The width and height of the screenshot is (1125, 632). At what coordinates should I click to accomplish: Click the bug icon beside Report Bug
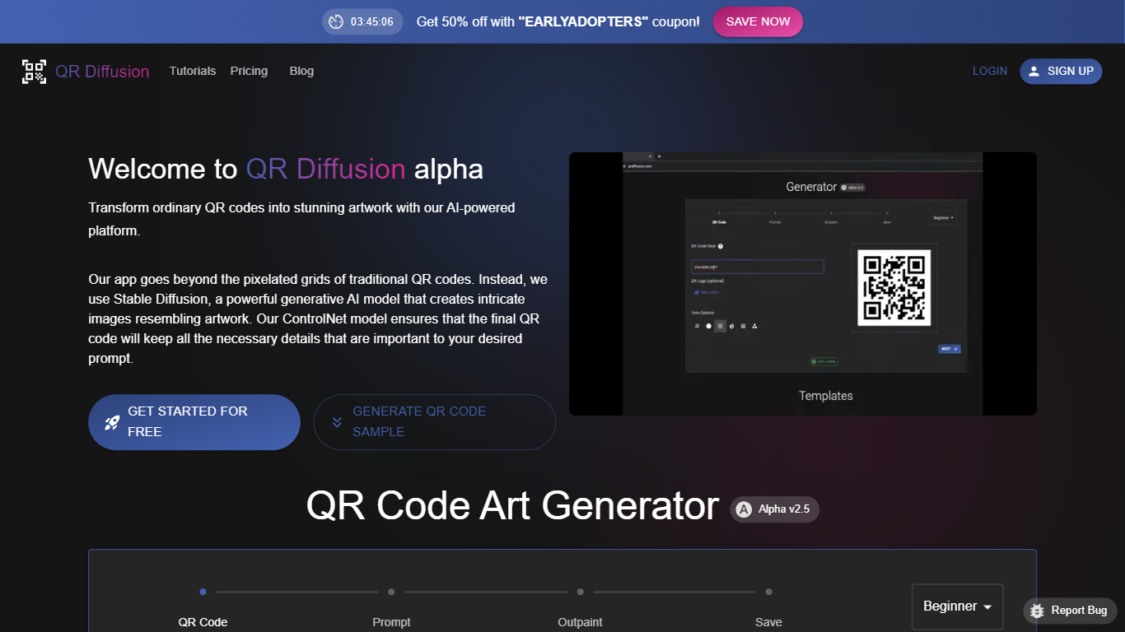(x=1037, y=611)
